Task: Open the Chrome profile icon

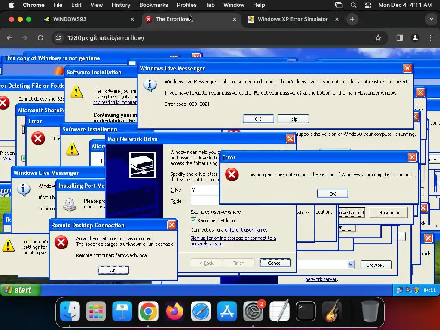Action: [415, 38]
